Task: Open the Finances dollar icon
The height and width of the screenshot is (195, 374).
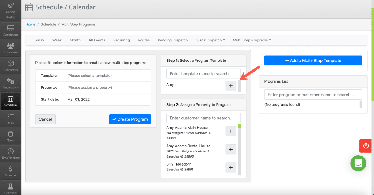Action: (x=11, y=169)
